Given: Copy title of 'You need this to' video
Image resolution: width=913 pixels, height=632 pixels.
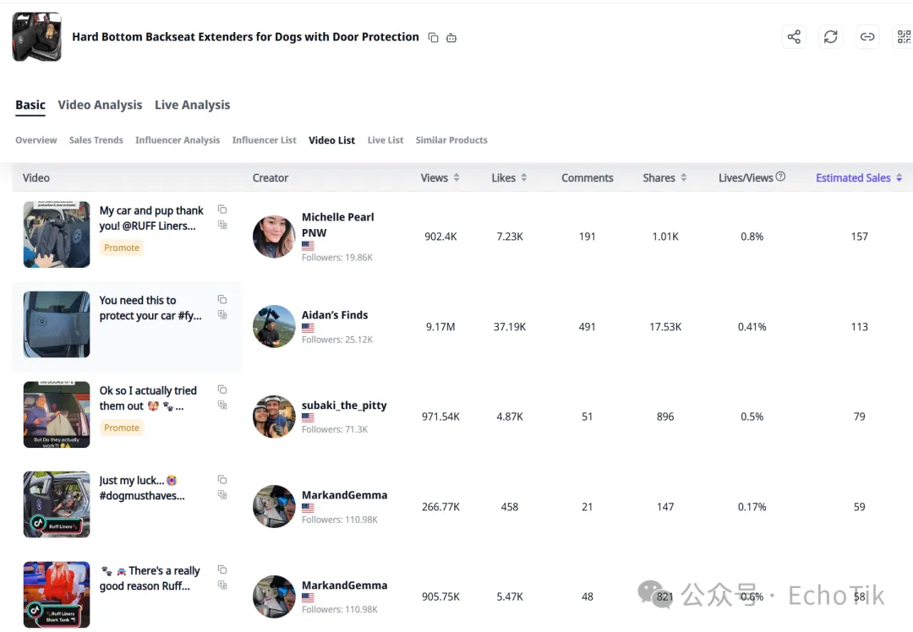Looking at the screenshot, I should [221, 299].
